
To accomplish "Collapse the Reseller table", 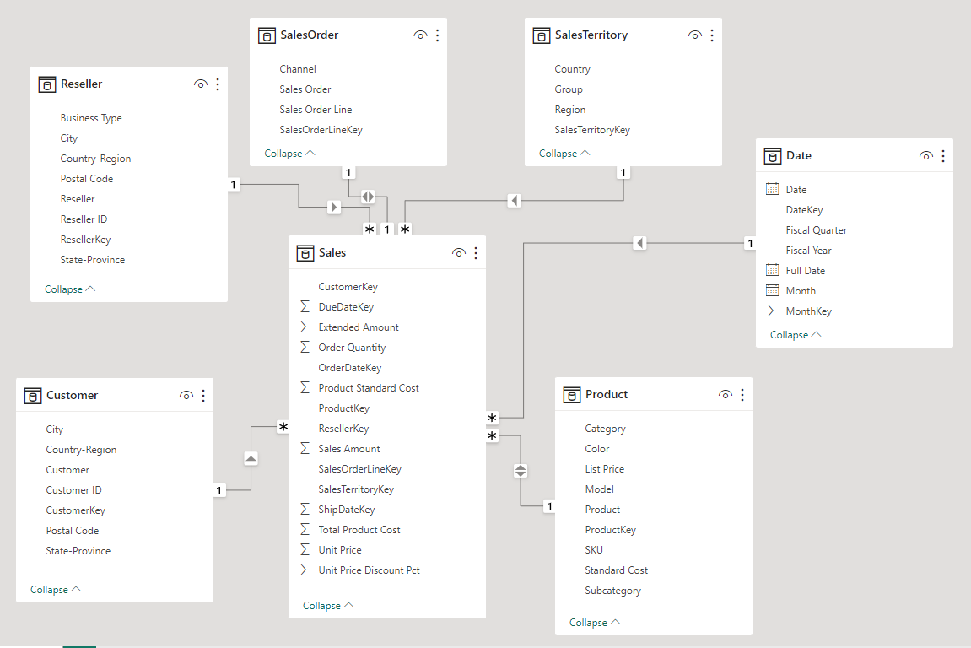I will tap(70, 289).
